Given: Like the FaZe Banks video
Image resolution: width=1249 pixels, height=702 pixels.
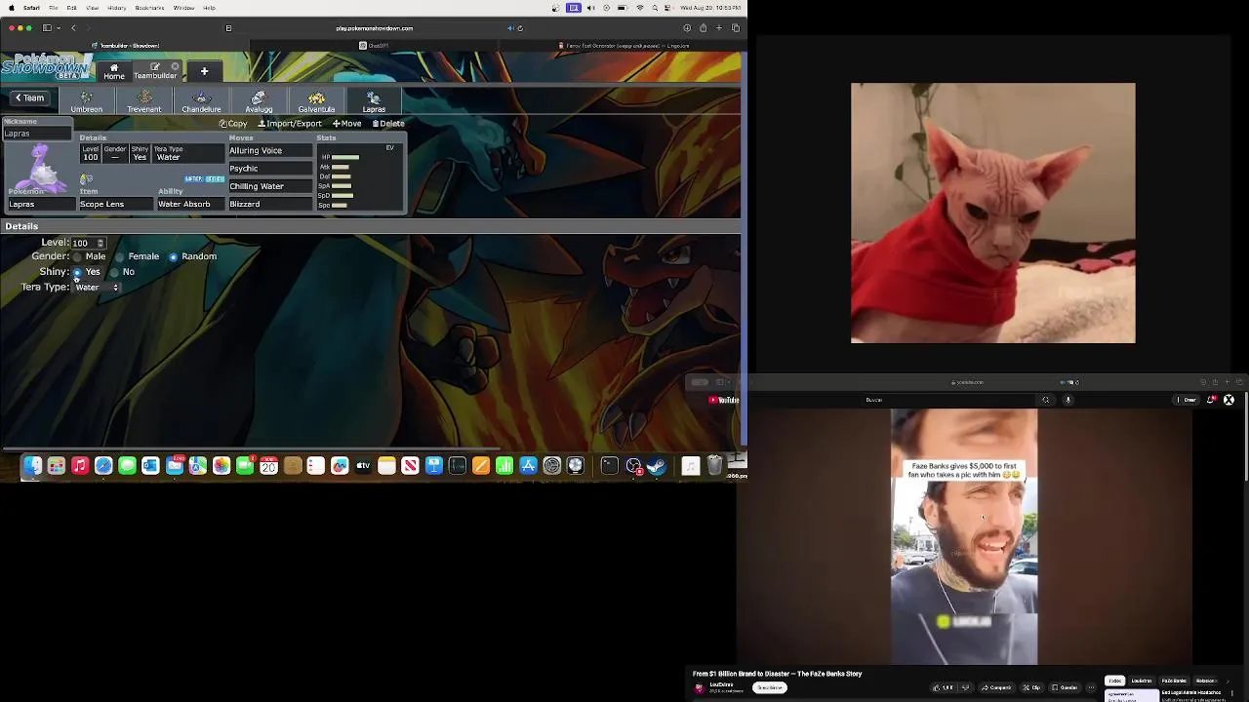Looking at the screenshot, I should tap(944, 687).
